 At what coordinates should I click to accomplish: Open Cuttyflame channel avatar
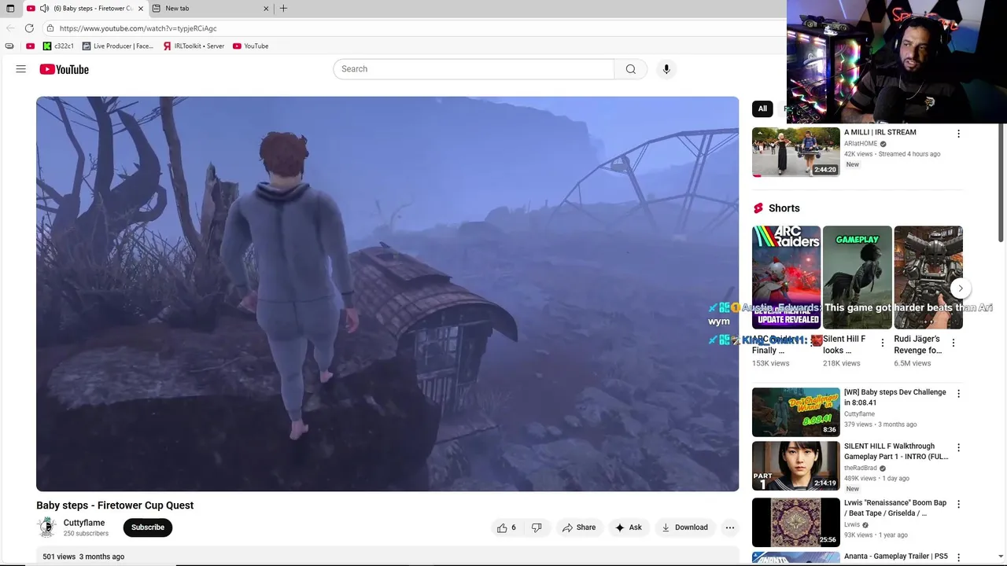47,527
